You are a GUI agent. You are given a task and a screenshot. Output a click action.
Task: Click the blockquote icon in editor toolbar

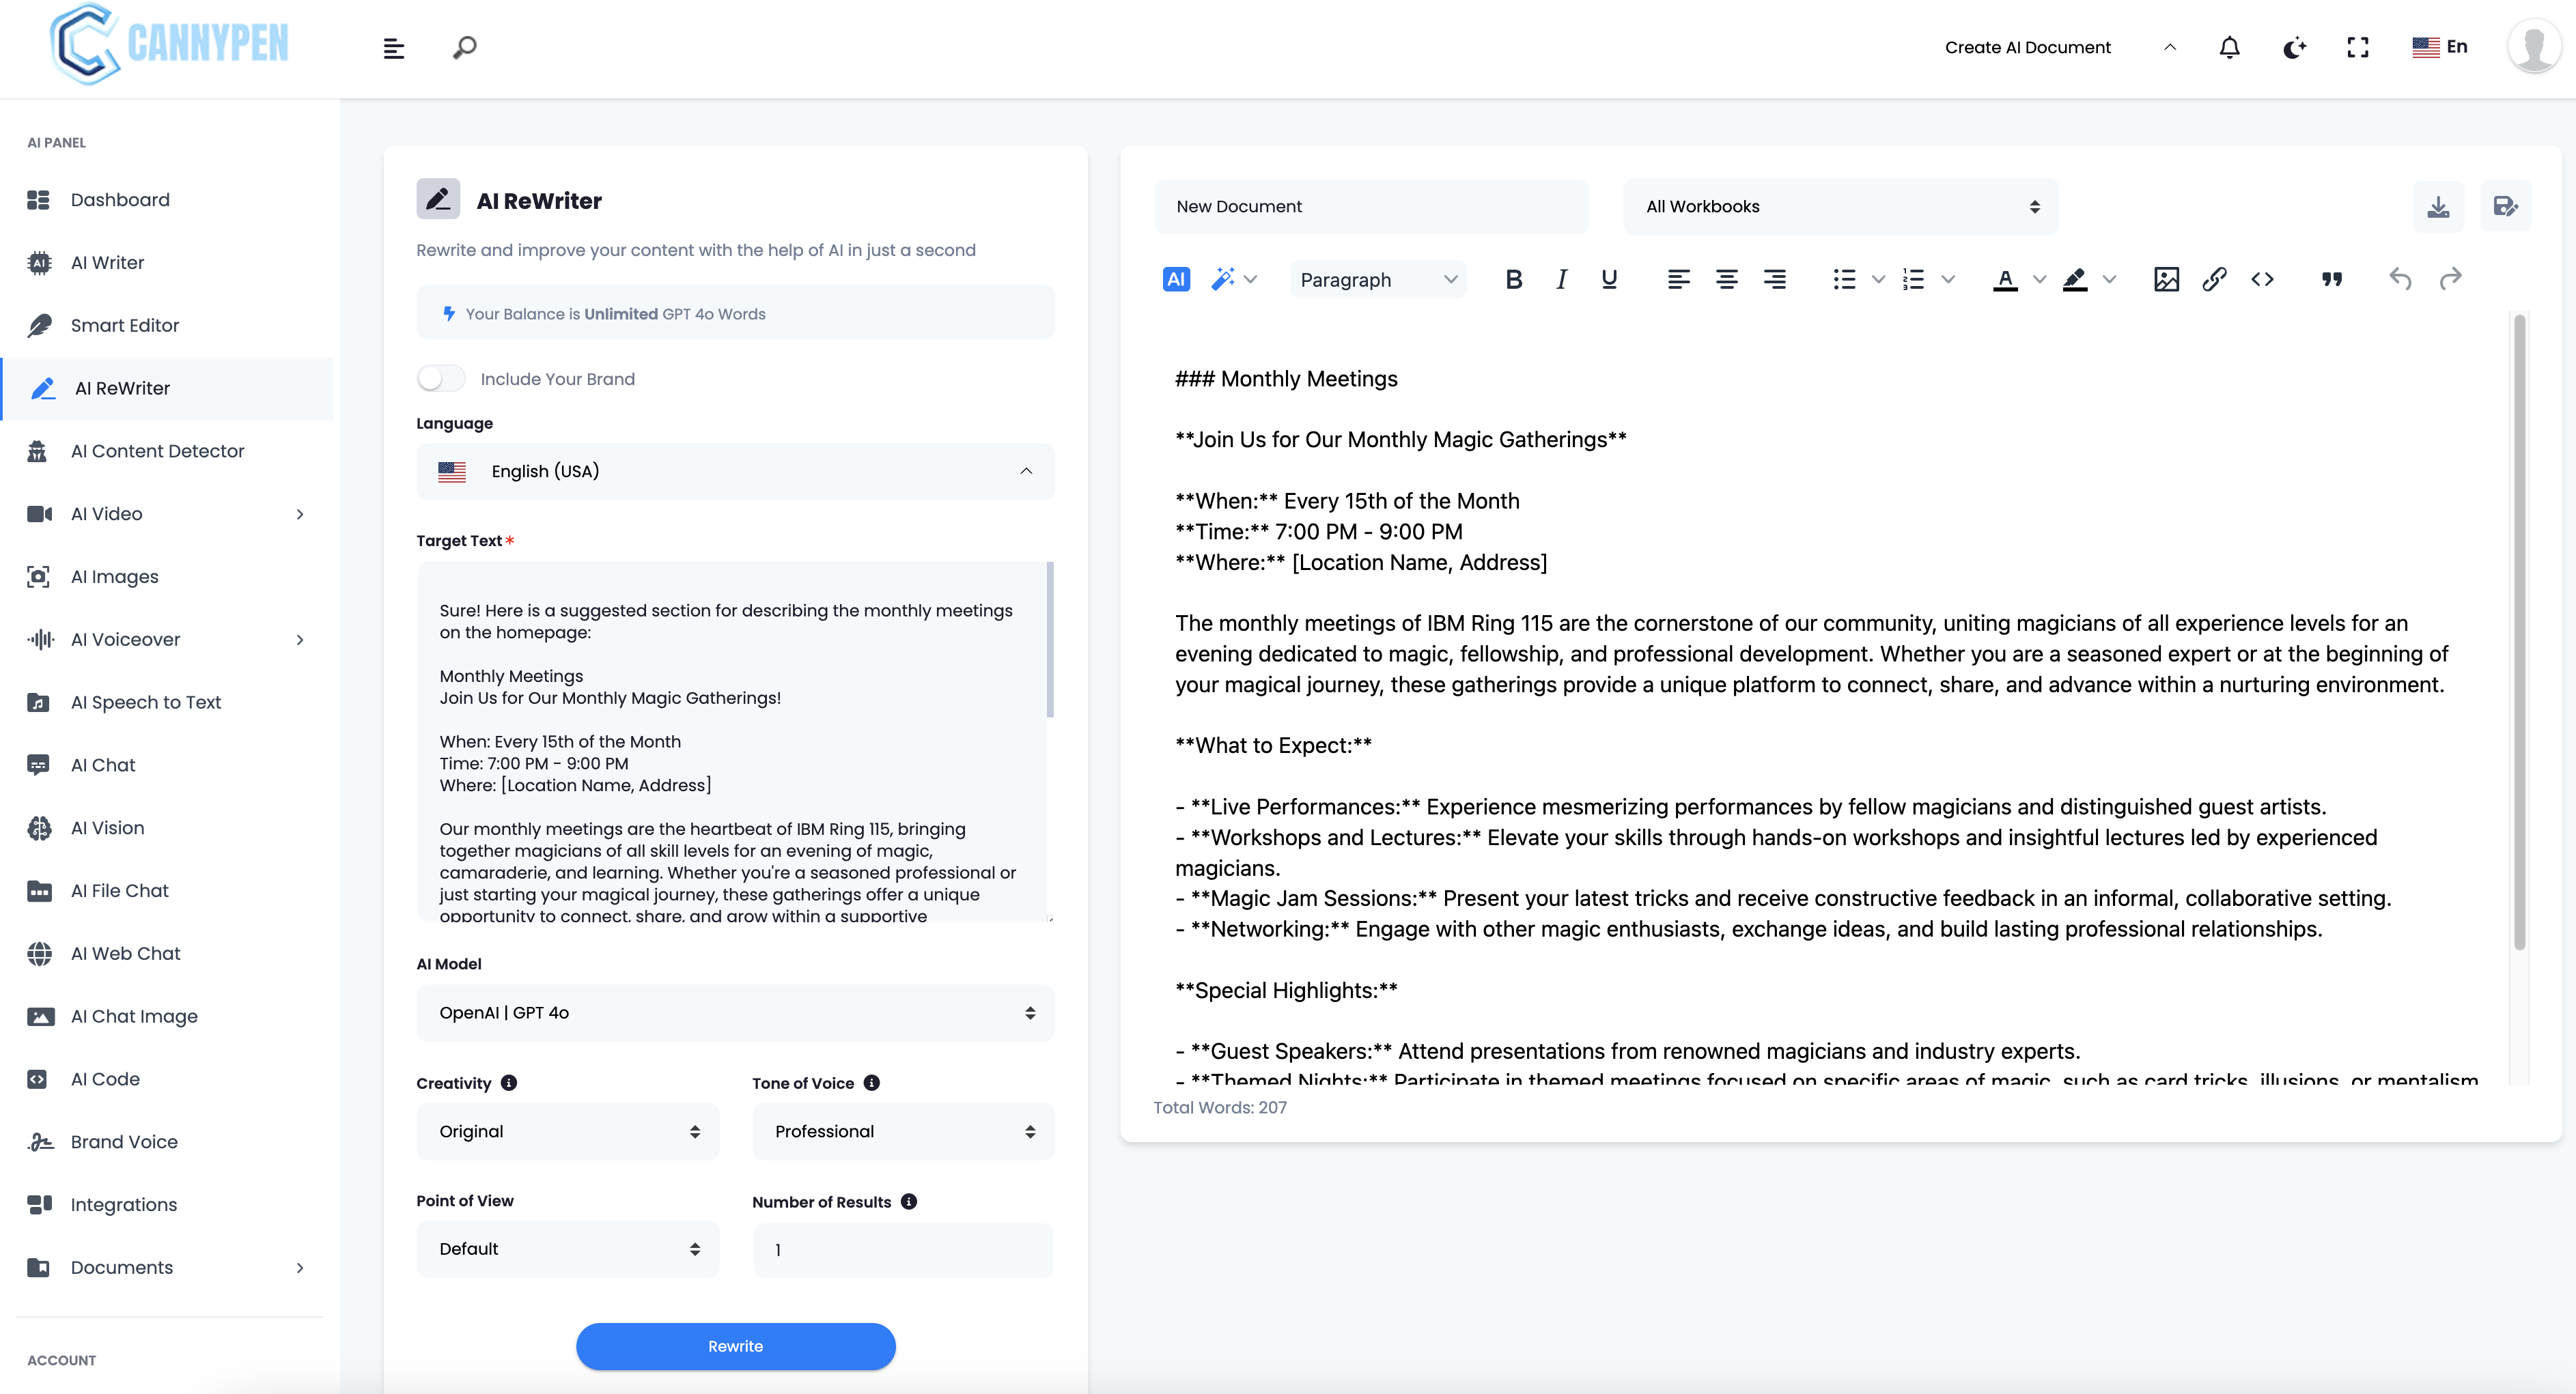coord(2331,280)
